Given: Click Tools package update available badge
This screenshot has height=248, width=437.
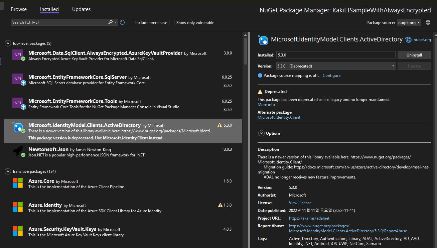Looking at the screenshot, I should click(23, 107).
